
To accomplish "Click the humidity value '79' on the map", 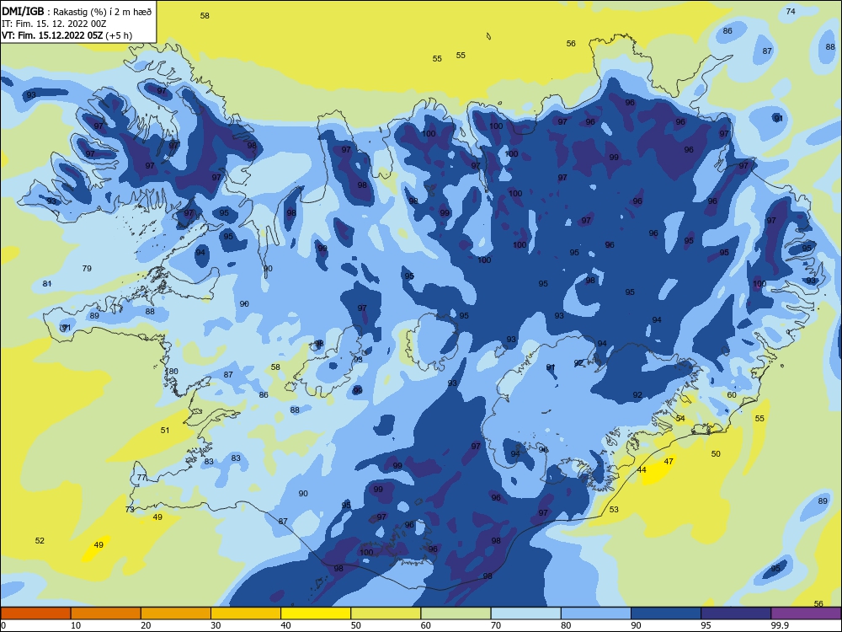I will point(87,268).
